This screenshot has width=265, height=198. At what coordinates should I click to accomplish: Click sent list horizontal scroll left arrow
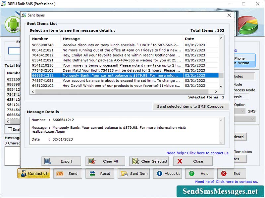(x=33, y=92)
